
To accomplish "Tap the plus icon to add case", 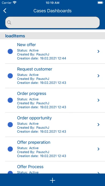I will [x=52, y=180].
